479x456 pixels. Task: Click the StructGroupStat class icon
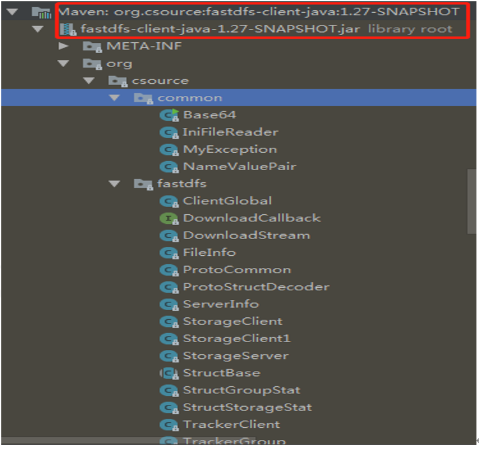[x=169, y=391]
